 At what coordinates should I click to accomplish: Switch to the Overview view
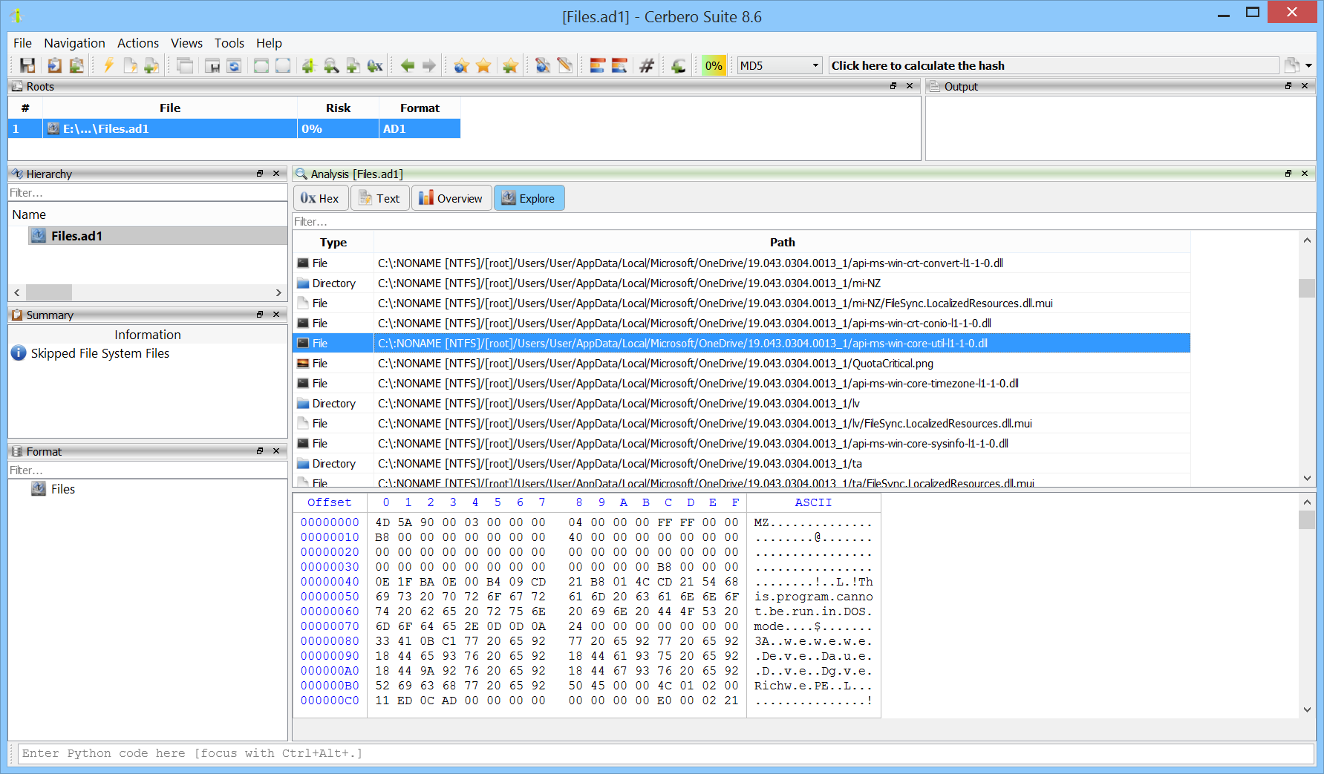tap(451, 198)
